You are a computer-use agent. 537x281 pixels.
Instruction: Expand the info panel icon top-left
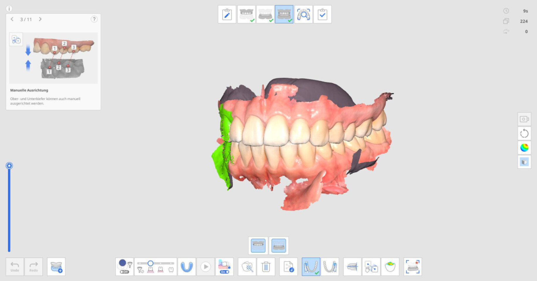tap(9, 8)
